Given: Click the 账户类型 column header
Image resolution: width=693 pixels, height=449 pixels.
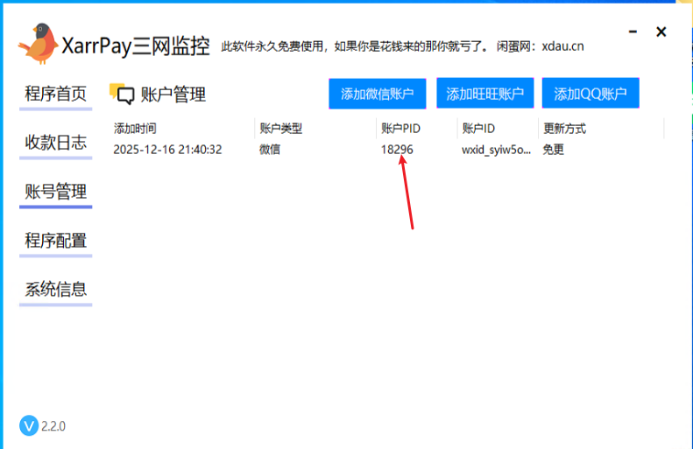Looking at the screenshot, I should pos(280,129).
